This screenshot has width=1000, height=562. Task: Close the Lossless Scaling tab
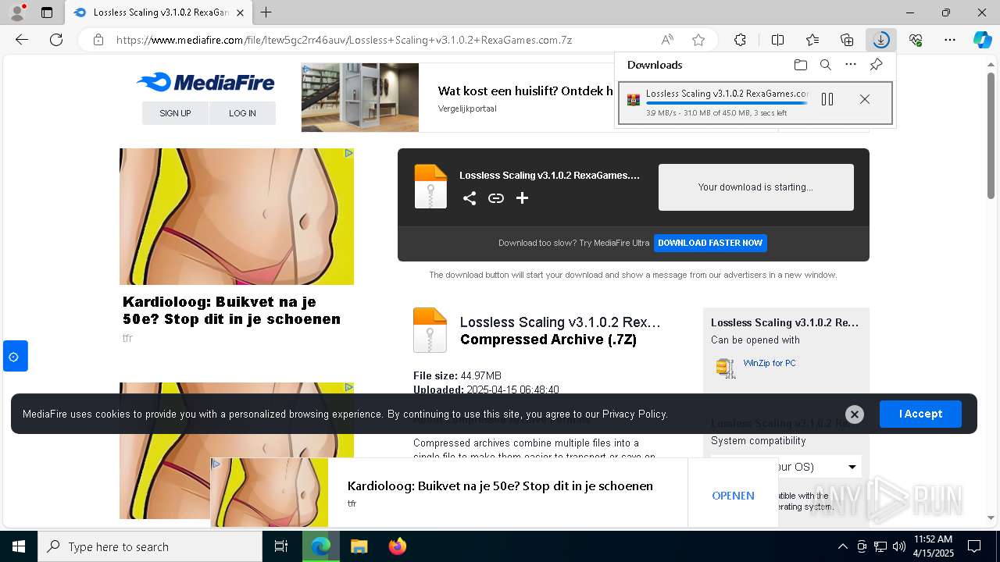(x=240, y=12)
